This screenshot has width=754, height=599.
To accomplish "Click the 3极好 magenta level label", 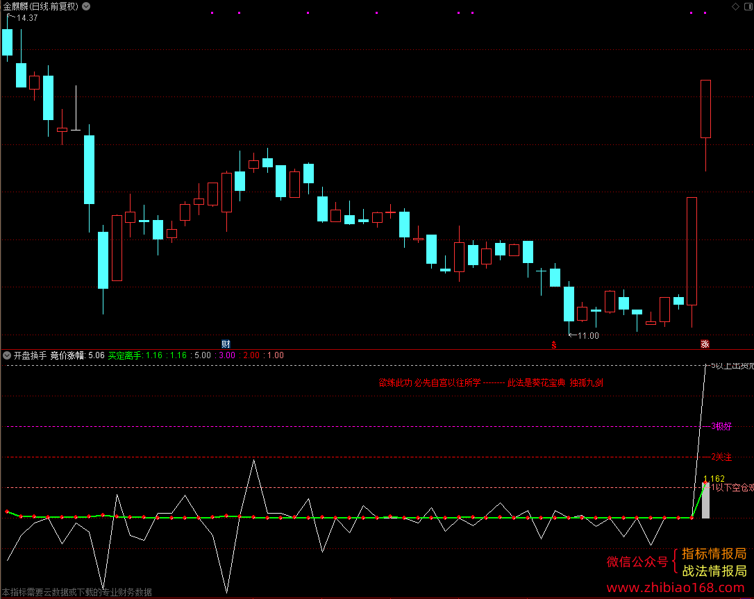I will [721, 426].
